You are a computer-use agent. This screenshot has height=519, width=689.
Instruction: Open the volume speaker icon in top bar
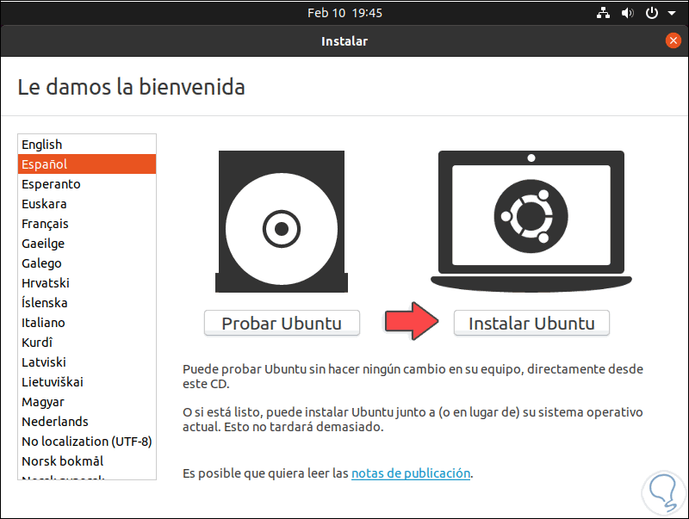(x=627, y=13)
